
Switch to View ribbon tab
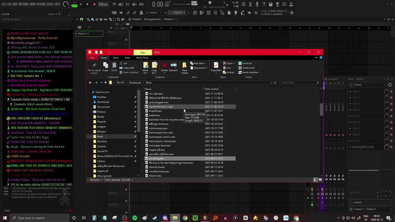tap(127, 58)
